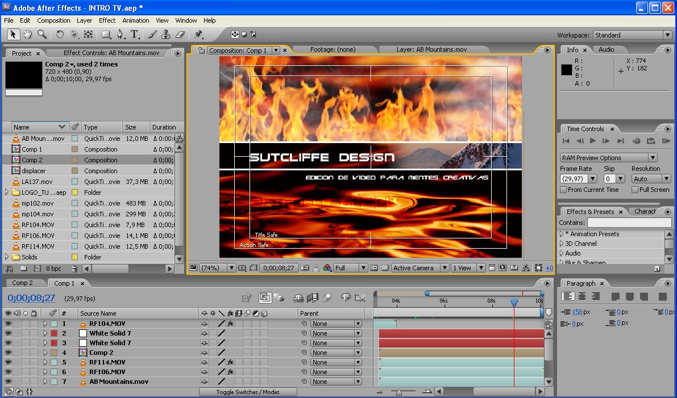Toggle loop option in Time Controls
This screenshot has height=398, width=677.
pos(651,141)
